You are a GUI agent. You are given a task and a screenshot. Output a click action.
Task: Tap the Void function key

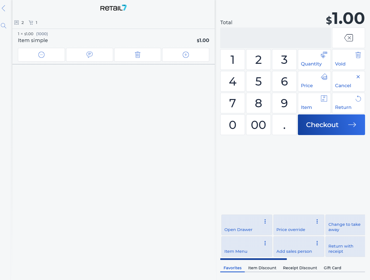(349, 59)
